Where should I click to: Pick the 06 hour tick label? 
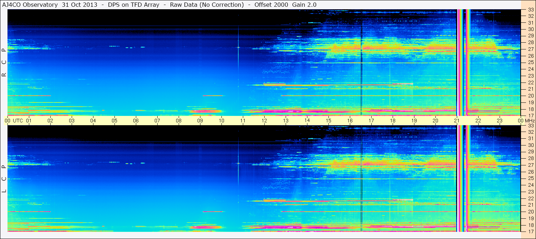click(136, 121)
